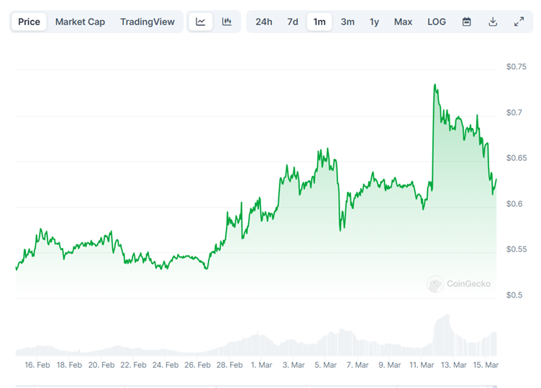Switch to candlestick chart icon
Viewport: 541px width, 388px height.
227,22
